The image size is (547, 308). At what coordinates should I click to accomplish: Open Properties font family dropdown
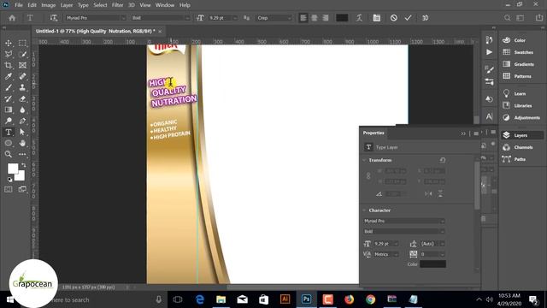point(404,221)
